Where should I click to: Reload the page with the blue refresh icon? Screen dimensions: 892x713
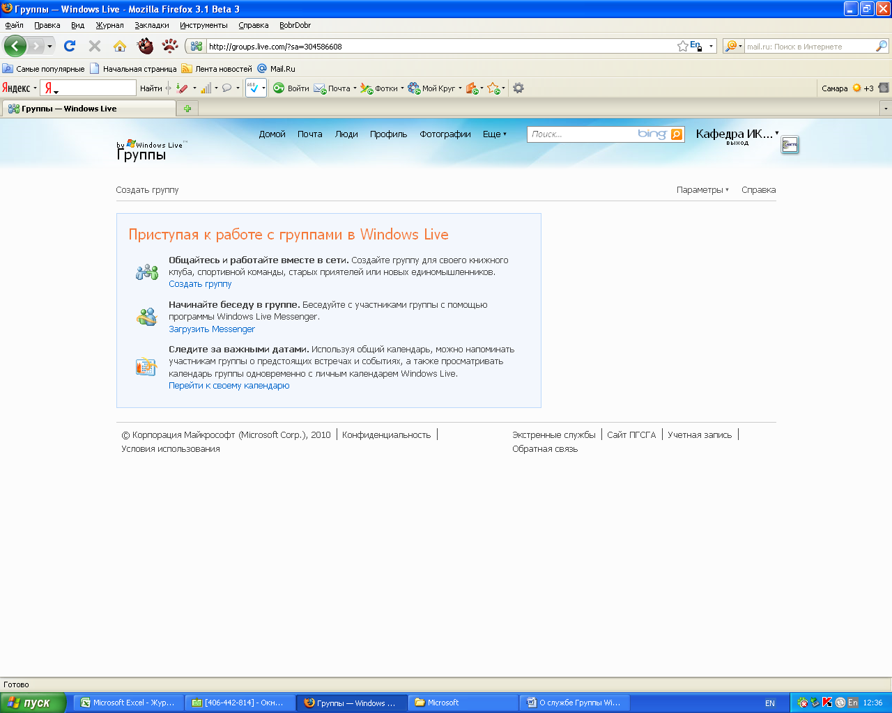pyautogui.click(x=70, y=46)
